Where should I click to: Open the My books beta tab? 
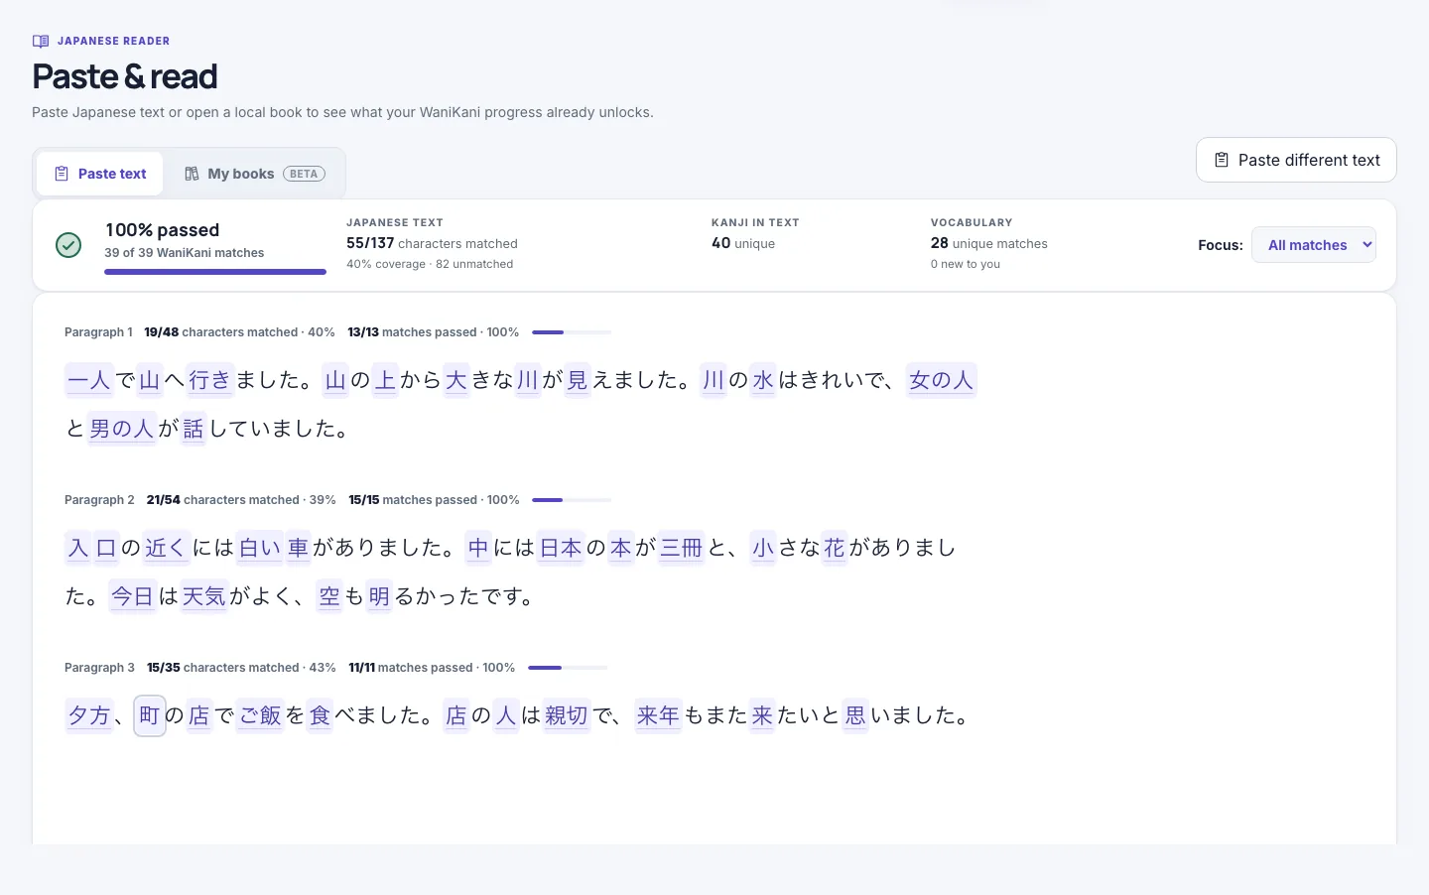point(255,174)
